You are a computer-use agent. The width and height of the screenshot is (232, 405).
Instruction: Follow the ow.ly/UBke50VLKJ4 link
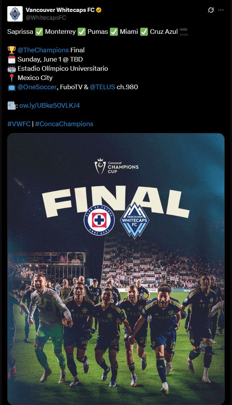click(x=50, y=105)
